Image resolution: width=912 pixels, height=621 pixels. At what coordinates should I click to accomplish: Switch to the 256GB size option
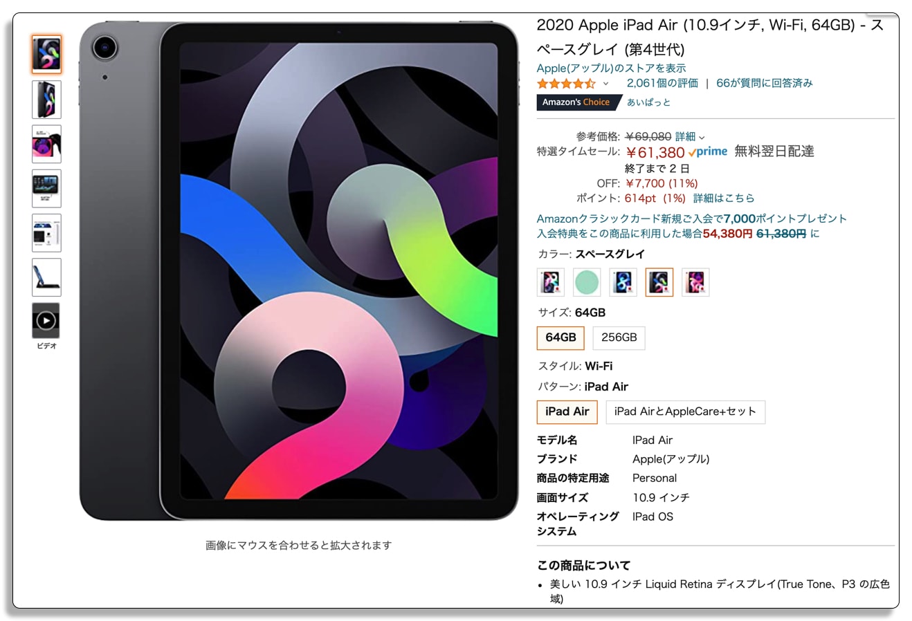tap(619, 337)
